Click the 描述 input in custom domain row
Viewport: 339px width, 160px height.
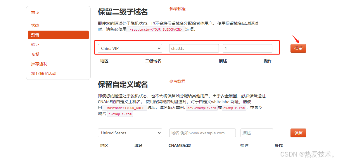coord(257,133)
